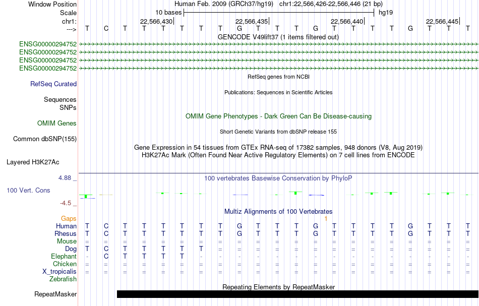Image resolution: width=479 pixels, height=306 pixels.
Task: Open the GTEx Gene Expression track title
Action: (x=278, y=148)
